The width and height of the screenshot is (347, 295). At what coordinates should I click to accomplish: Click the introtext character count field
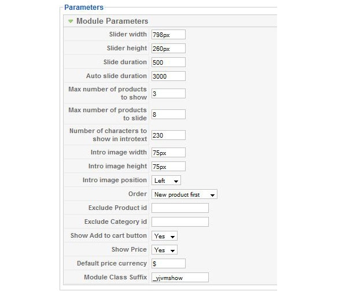point(168,135)
